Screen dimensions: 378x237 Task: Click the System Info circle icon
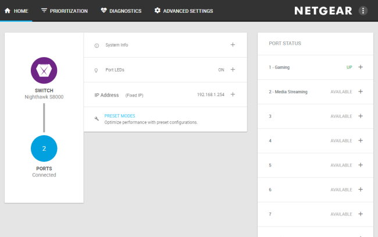pos(97,45)
